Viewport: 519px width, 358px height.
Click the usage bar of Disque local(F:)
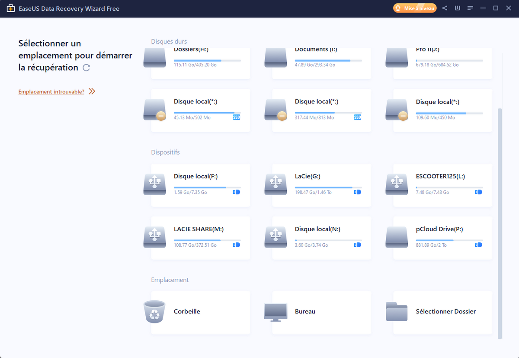point(207,187)
